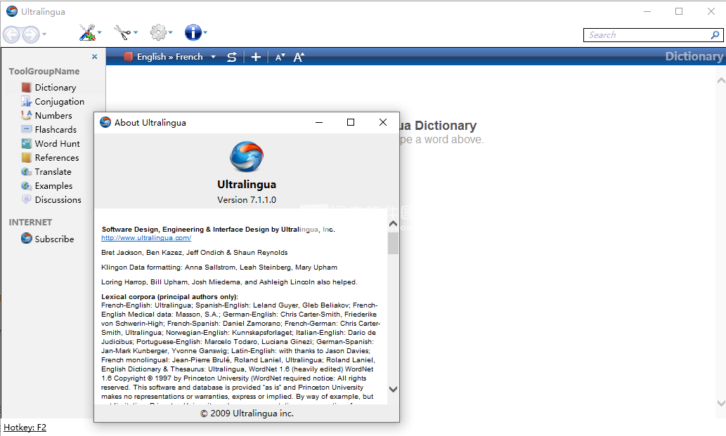The image size is (726, 436).
Task: Click the Dictionary book icon in sidebar
Action: tap(27, 87)
